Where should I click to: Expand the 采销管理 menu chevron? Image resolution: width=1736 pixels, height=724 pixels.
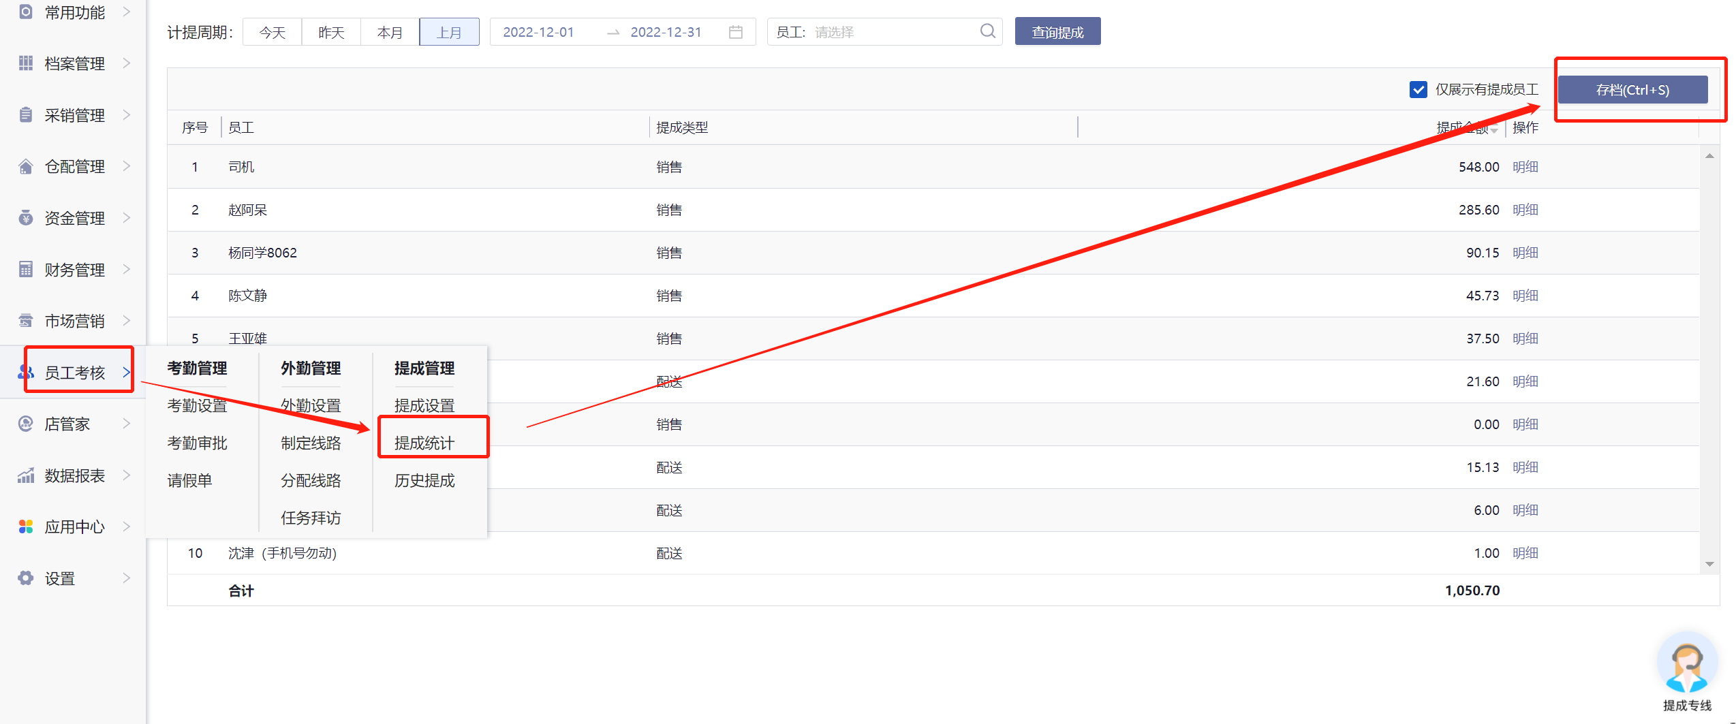click(127, 115)
